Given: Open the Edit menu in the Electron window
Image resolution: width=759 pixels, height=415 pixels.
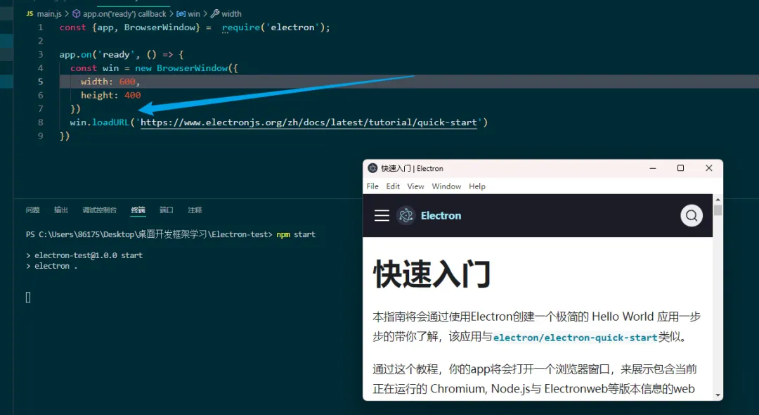Looking at the screenshot, I should coord(393,186).
